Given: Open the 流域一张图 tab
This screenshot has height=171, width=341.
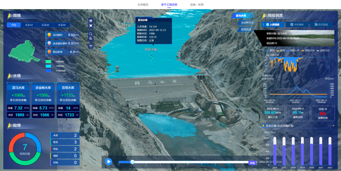Looking at the screenshot, I should point(196,5).
